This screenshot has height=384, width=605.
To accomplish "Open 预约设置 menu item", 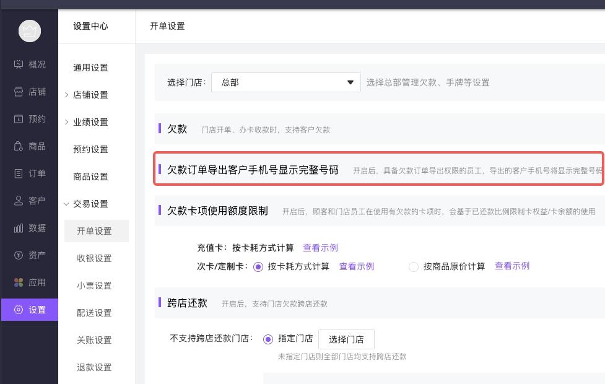I will point(90,149).
